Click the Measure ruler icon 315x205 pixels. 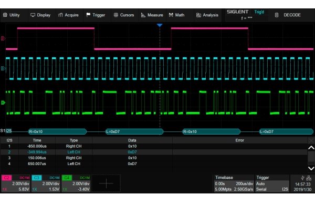click(x=143, y=15)
